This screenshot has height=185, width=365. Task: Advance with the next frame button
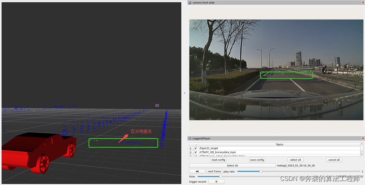point(214,171)
